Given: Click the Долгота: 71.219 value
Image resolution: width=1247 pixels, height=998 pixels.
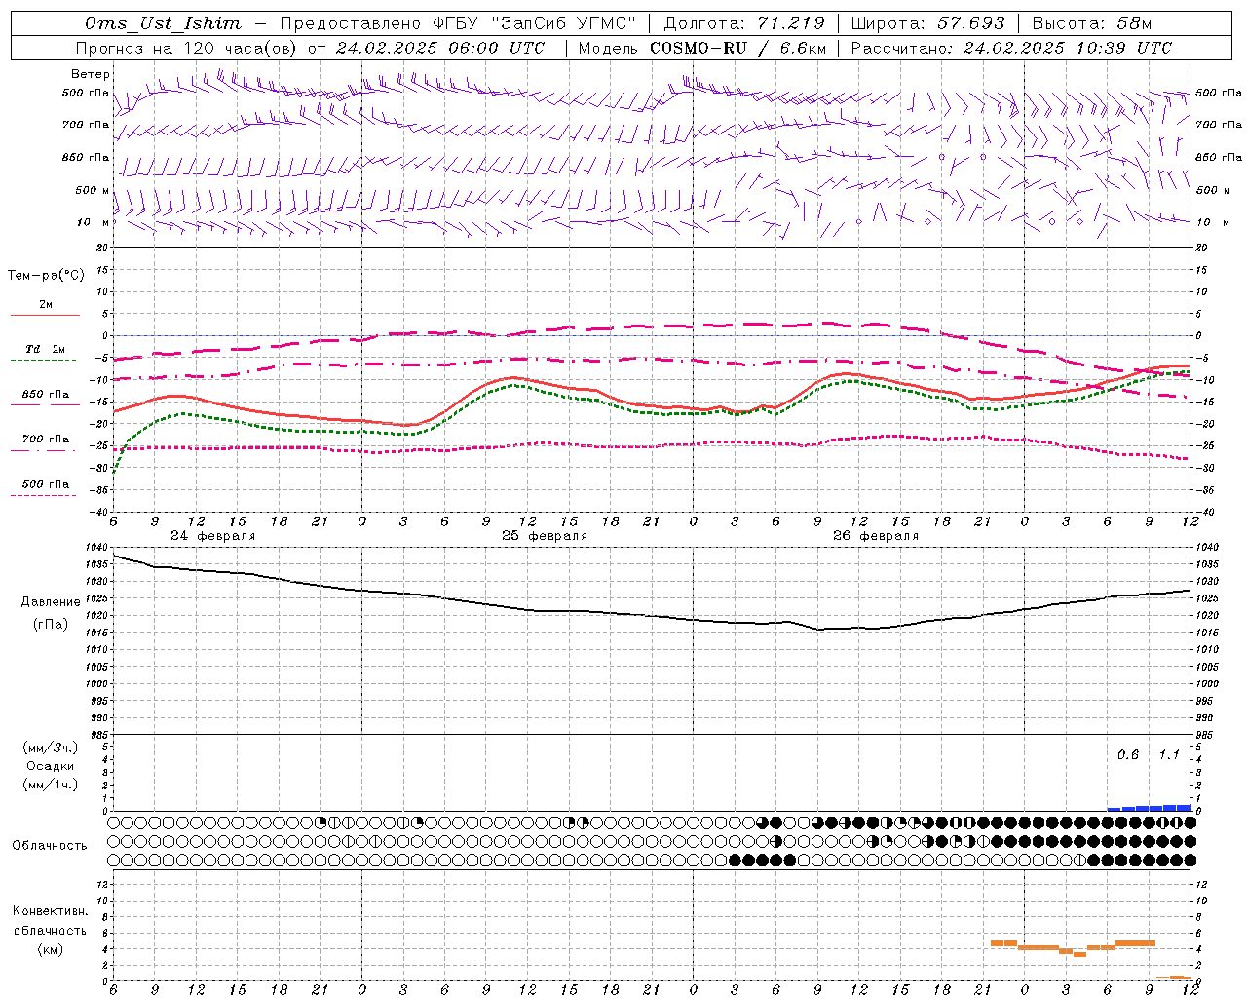Looking at the screenshot, I should pos(743,23).
